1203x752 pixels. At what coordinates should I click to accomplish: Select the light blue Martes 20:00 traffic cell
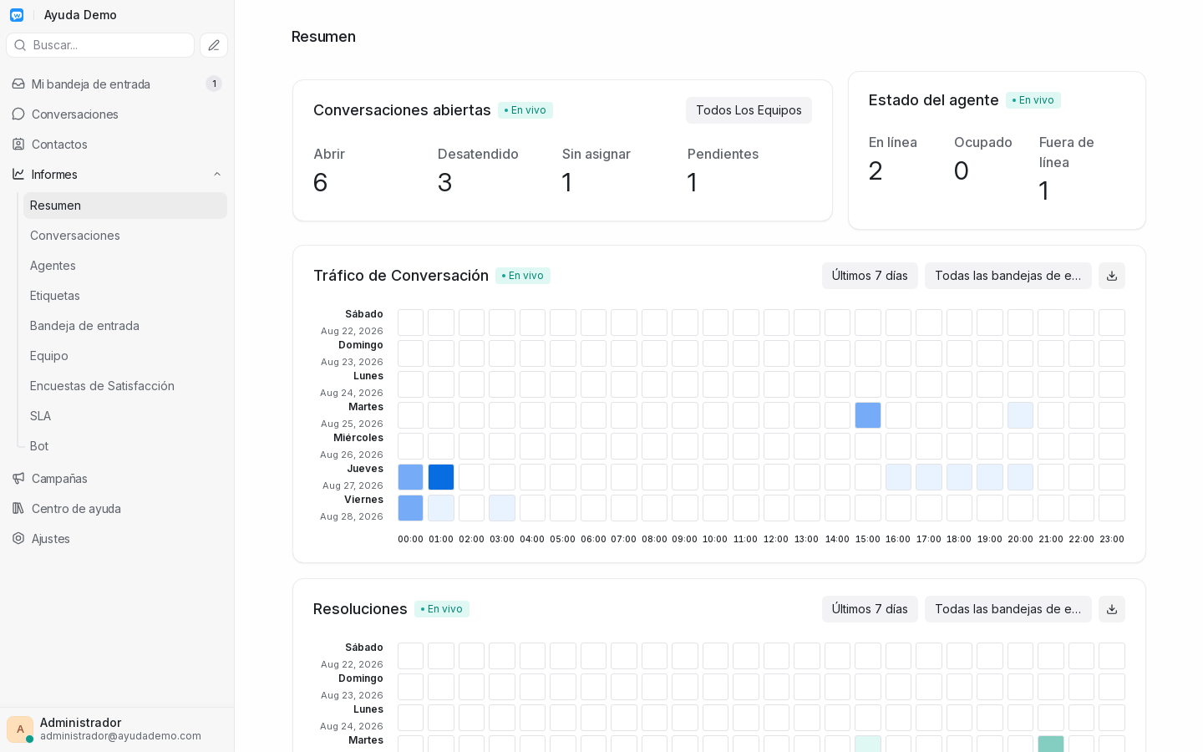click(x=1020, y=415)
